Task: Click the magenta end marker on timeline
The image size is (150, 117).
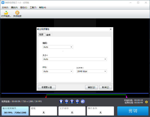Action: point(126,97)
